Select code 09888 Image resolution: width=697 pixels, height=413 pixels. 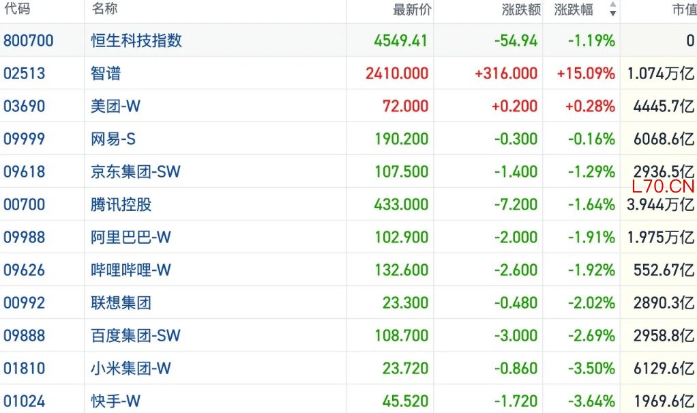tap(24, 336)
